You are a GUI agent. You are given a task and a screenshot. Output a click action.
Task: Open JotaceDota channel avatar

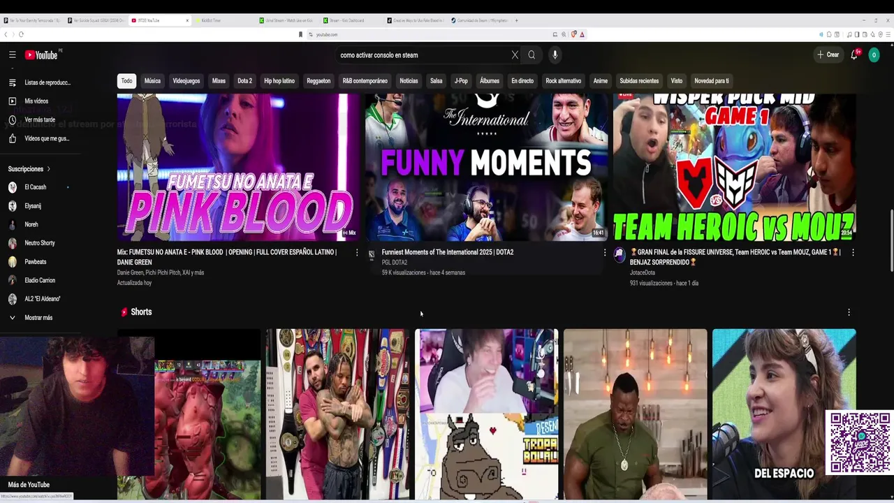pyautogui.click(x=620, y=255)
